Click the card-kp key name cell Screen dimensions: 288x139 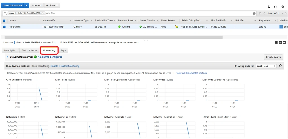click(263, 27)
